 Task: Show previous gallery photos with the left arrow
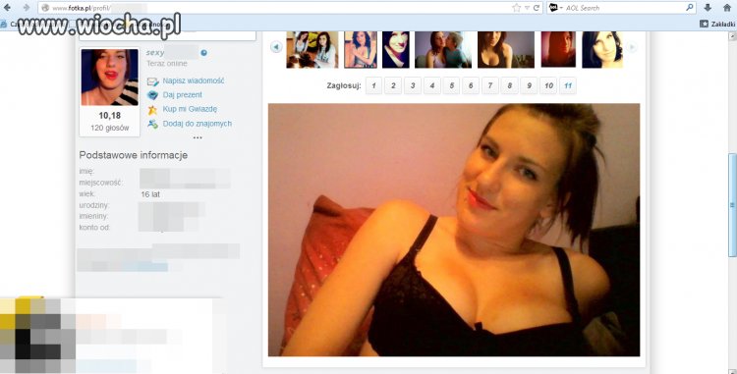coord(276,47)
